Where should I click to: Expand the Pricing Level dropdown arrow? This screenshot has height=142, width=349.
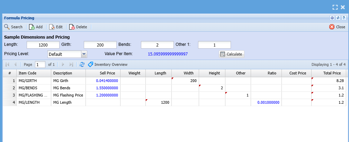pos(84,54)
